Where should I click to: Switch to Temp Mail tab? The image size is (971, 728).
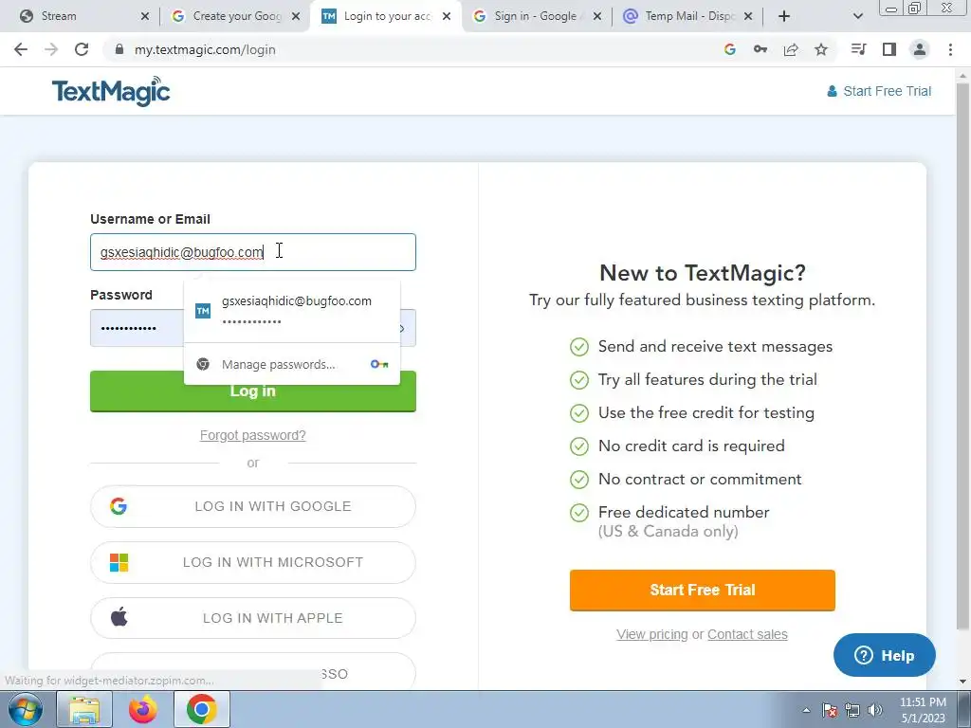[687, 16]
